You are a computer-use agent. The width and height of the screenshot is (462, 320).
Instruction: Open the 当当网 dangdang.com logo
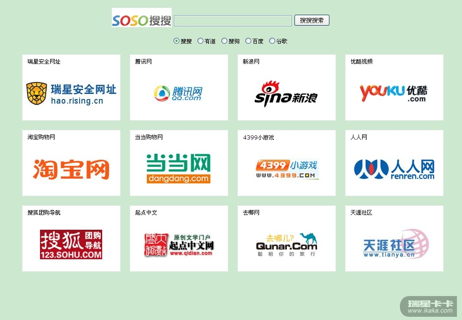pos(179,169)
